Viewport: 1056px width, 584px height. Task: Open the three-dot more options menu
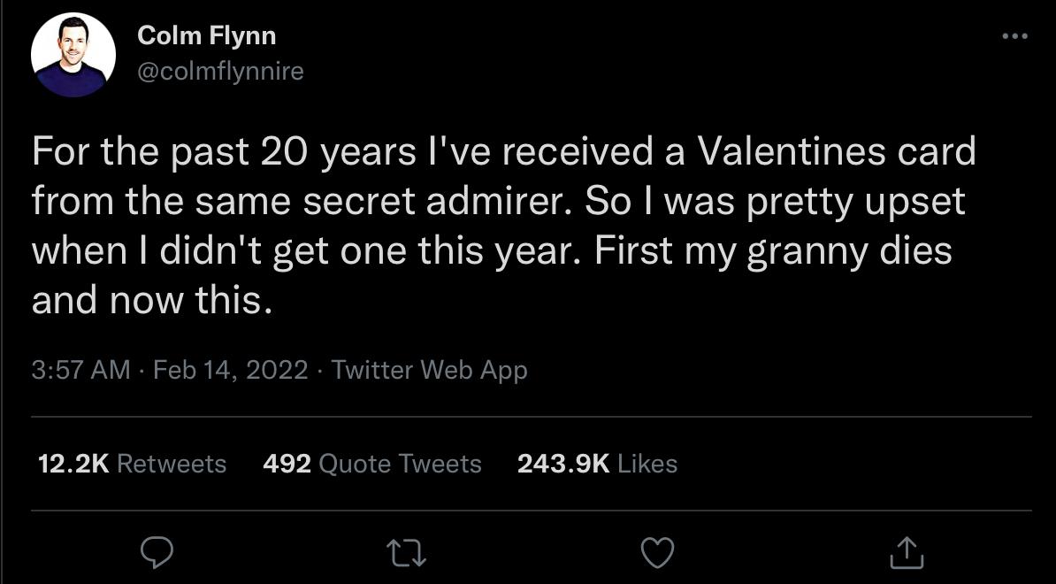coord(1014,36)
